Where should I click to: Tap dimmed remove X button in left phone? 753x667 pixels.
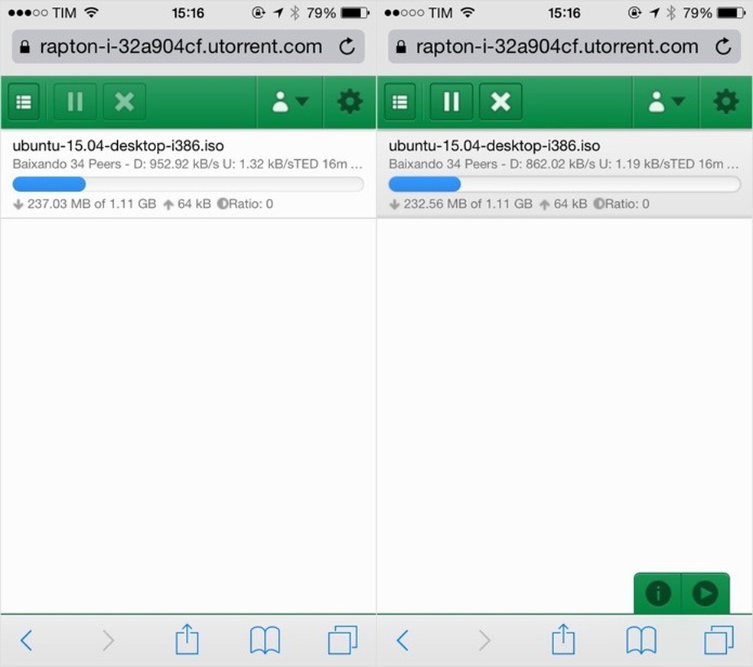point(125,102)
